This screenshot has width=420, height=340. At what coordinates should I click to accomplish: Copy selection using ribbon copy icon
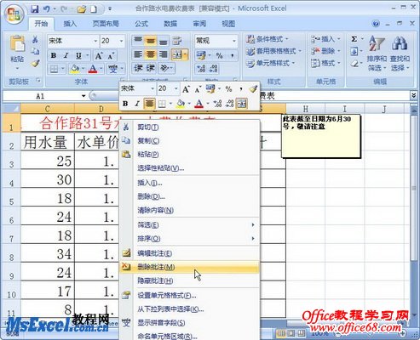click(35, 51)
